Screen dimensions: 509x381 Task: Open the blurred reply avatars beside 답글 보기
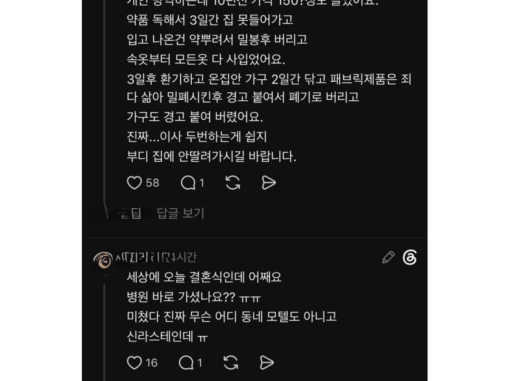click(x=127, y=214)
